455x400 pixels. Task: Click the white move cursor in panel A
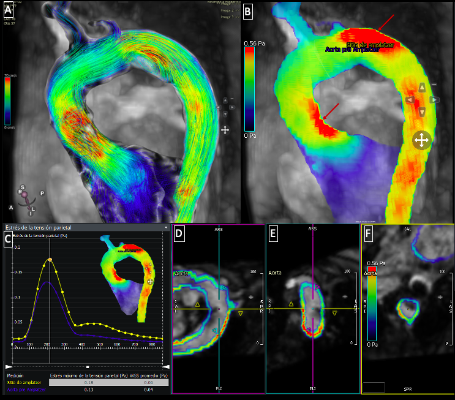[x=225, y=130]
